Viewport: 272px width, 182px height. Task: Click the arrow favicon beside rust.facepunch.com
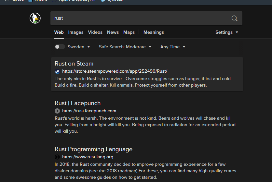pyautogui.click(x=57, y=111)
